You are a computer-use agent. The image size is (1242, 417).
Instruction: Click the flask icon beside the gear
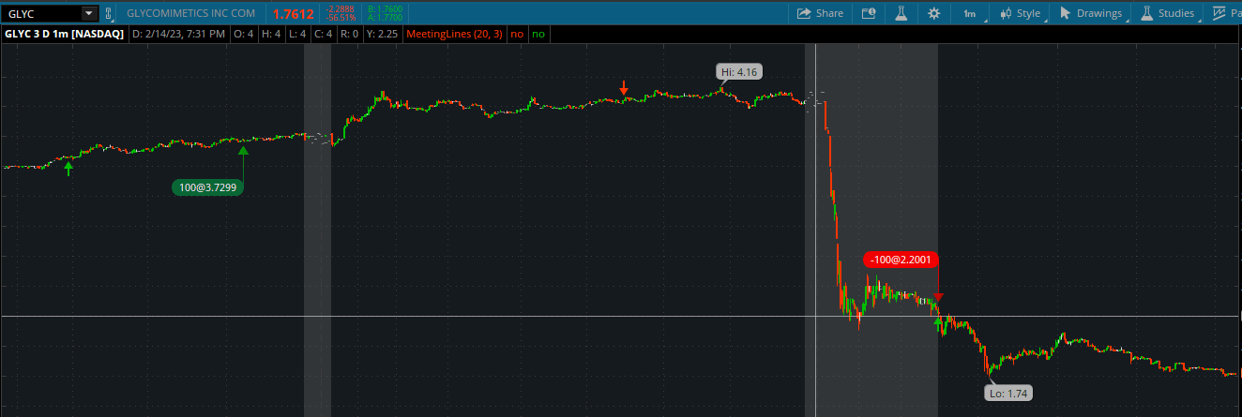[x=901, y=13]
